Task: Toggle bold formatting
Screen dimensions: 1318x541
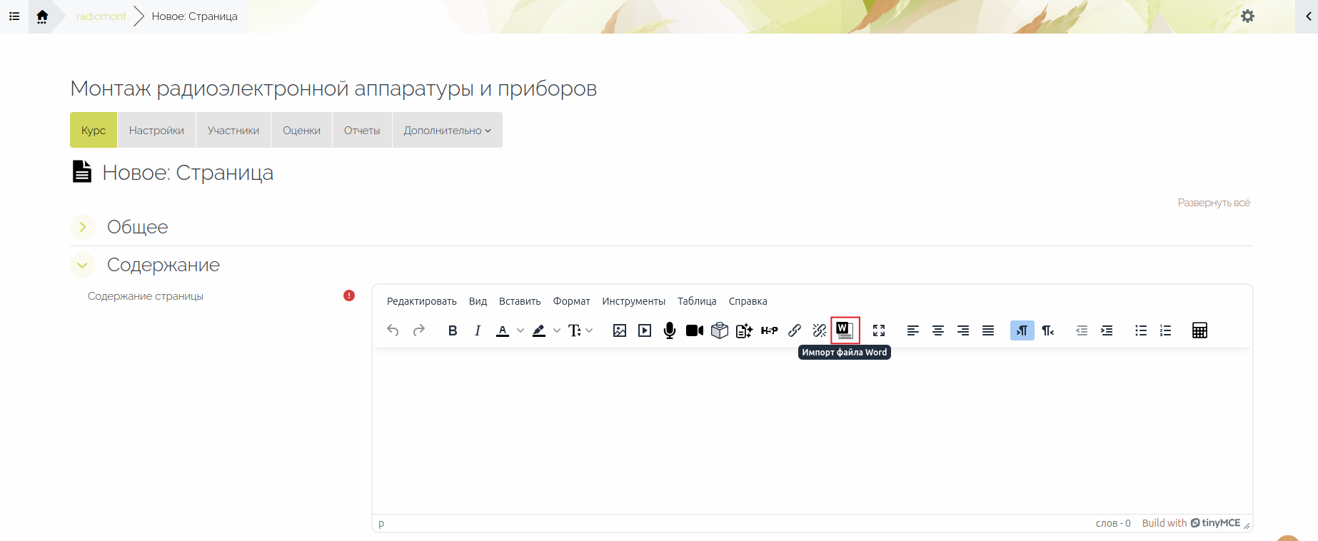Action: click(452, 330)
